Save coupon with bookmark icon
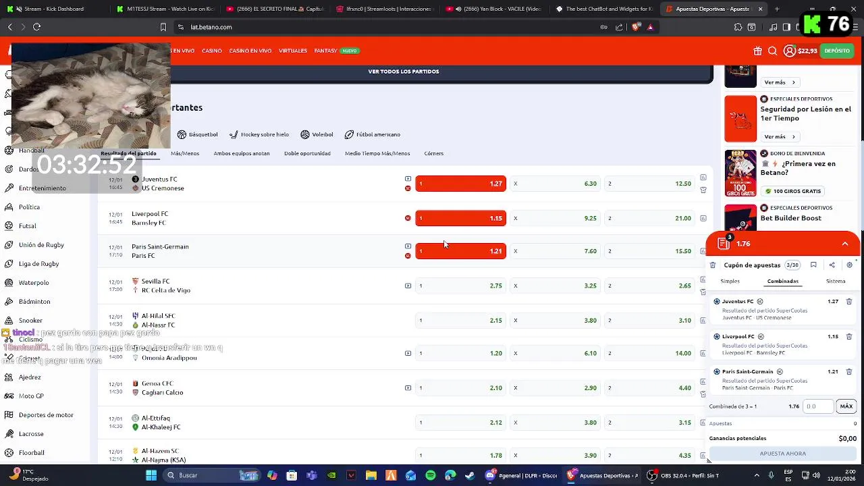 tap(813, 265)
